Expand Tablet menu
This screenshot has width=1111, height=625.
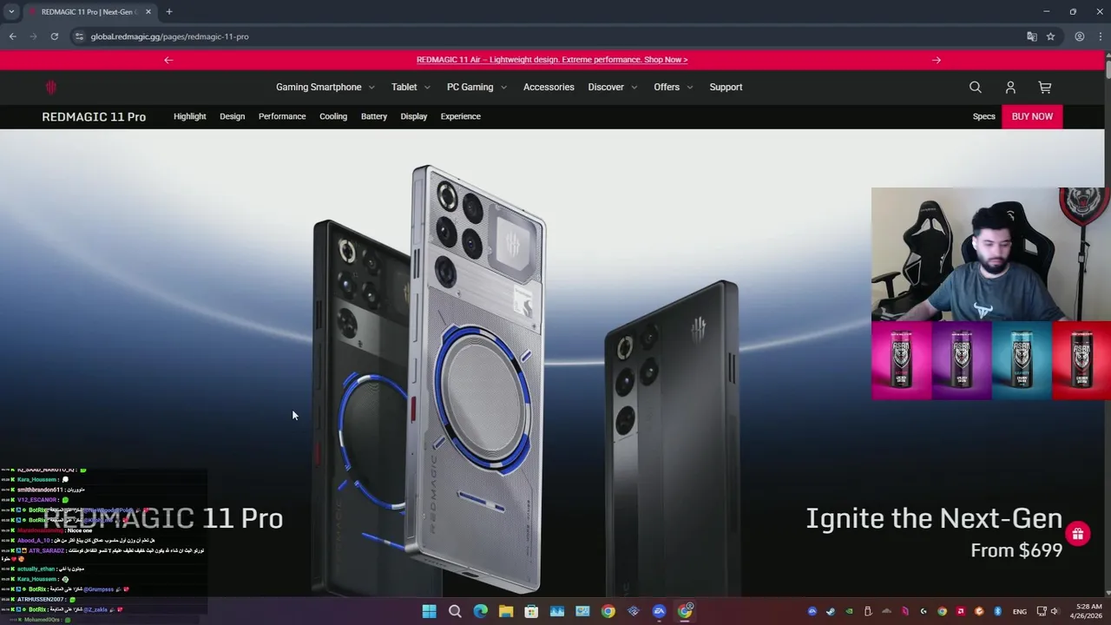[x=411, y=87]
